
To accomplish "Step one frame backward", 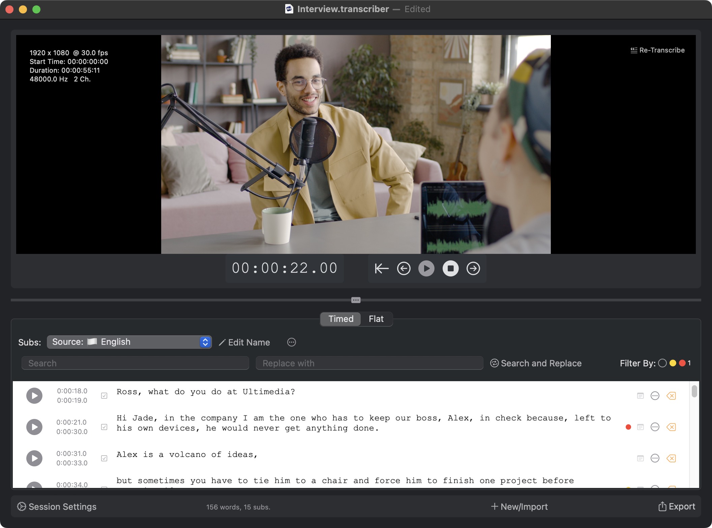I will click(404, 268).
